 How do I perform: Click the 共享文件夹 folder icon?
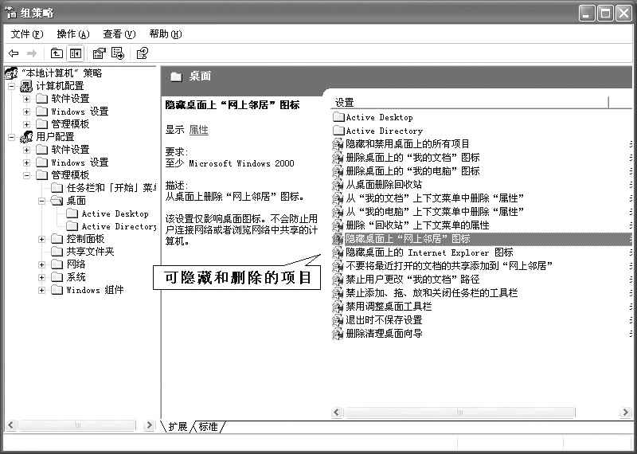pyautogui.click(x=57, y=252)
